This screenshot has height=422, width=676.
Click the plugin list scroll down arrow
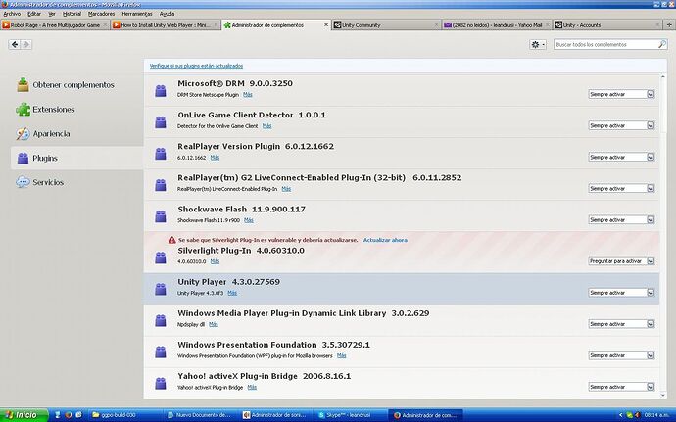click(663, 395)
